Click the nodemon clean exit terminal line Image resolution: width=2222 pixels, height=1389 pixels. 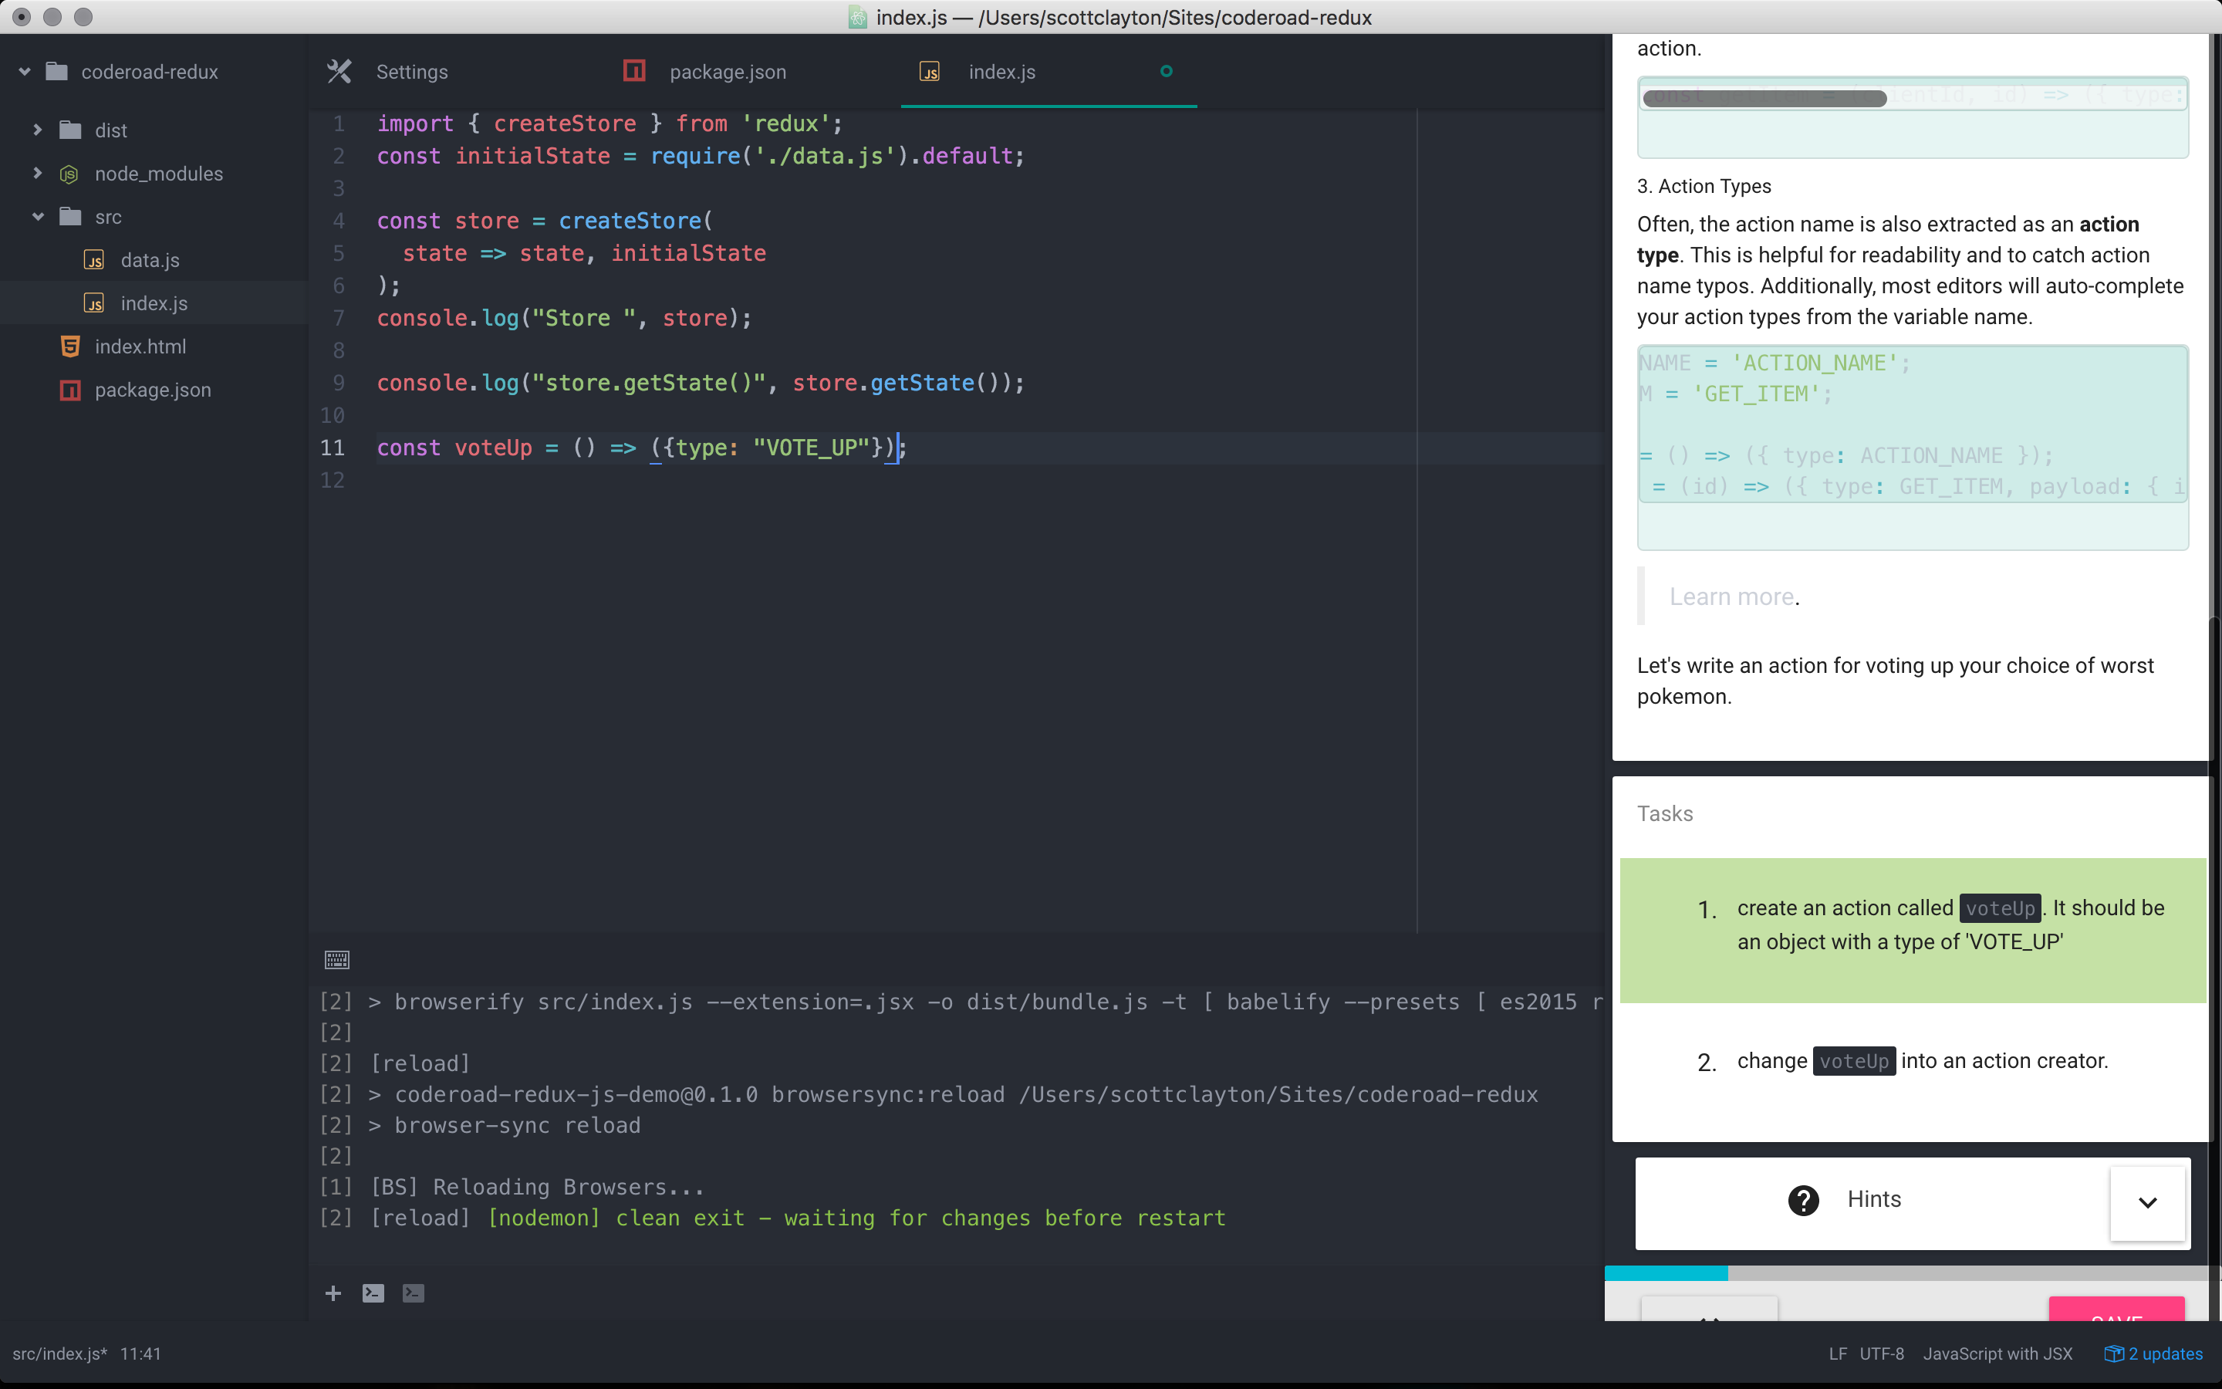tap(772, 1217)
